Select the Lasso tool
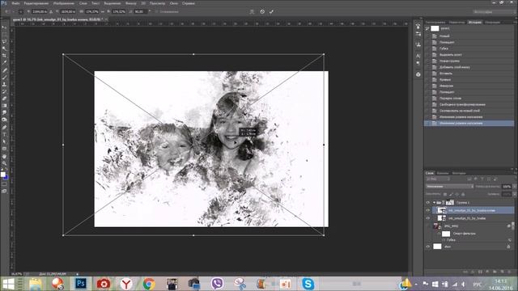 [x=4, y=41]
